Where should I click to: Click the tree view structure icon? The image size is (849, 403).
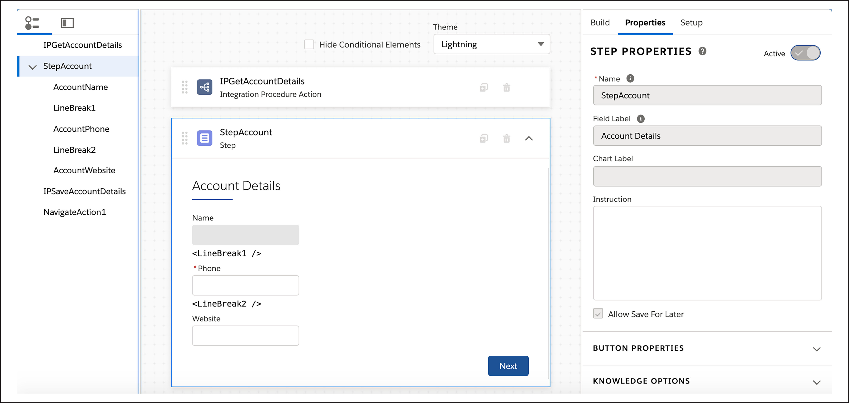coord(32,23)
